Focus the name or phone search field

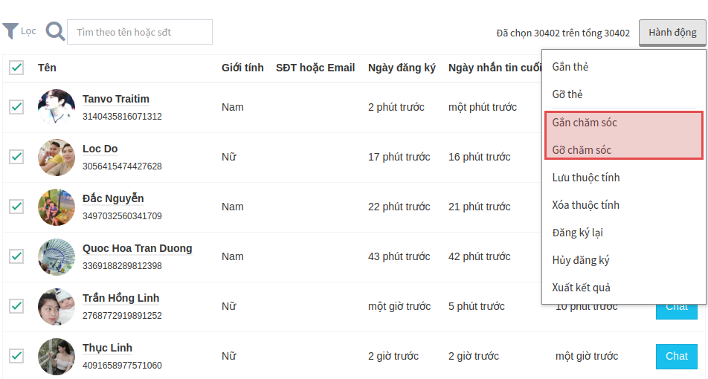[x=140, y=32]
